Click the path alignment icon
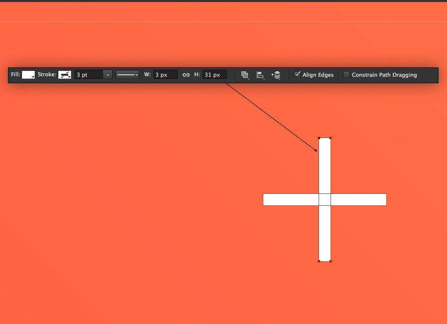 click(260, 74)
